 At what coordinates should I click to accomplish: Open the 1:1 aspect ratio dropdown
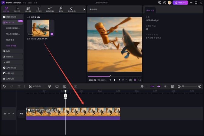point(124,80)
